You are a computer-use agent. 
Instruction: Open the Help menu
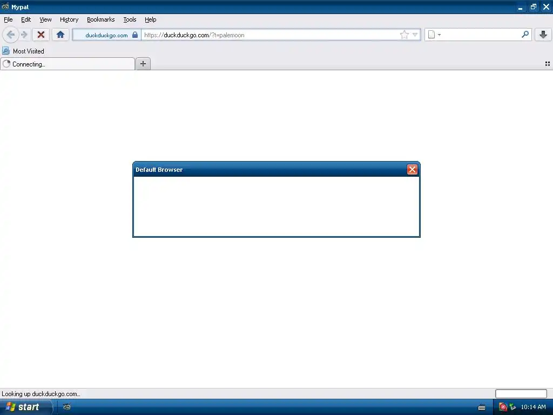point(151,20)
